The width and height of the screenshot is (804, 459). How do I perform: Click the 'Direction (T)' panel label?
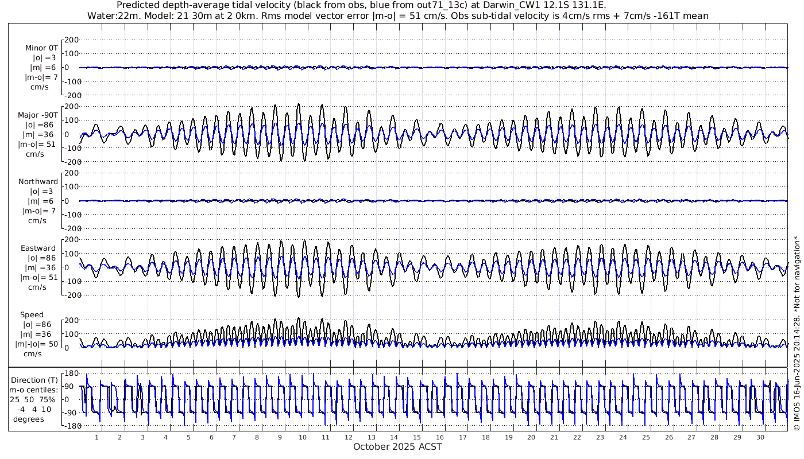34,380
